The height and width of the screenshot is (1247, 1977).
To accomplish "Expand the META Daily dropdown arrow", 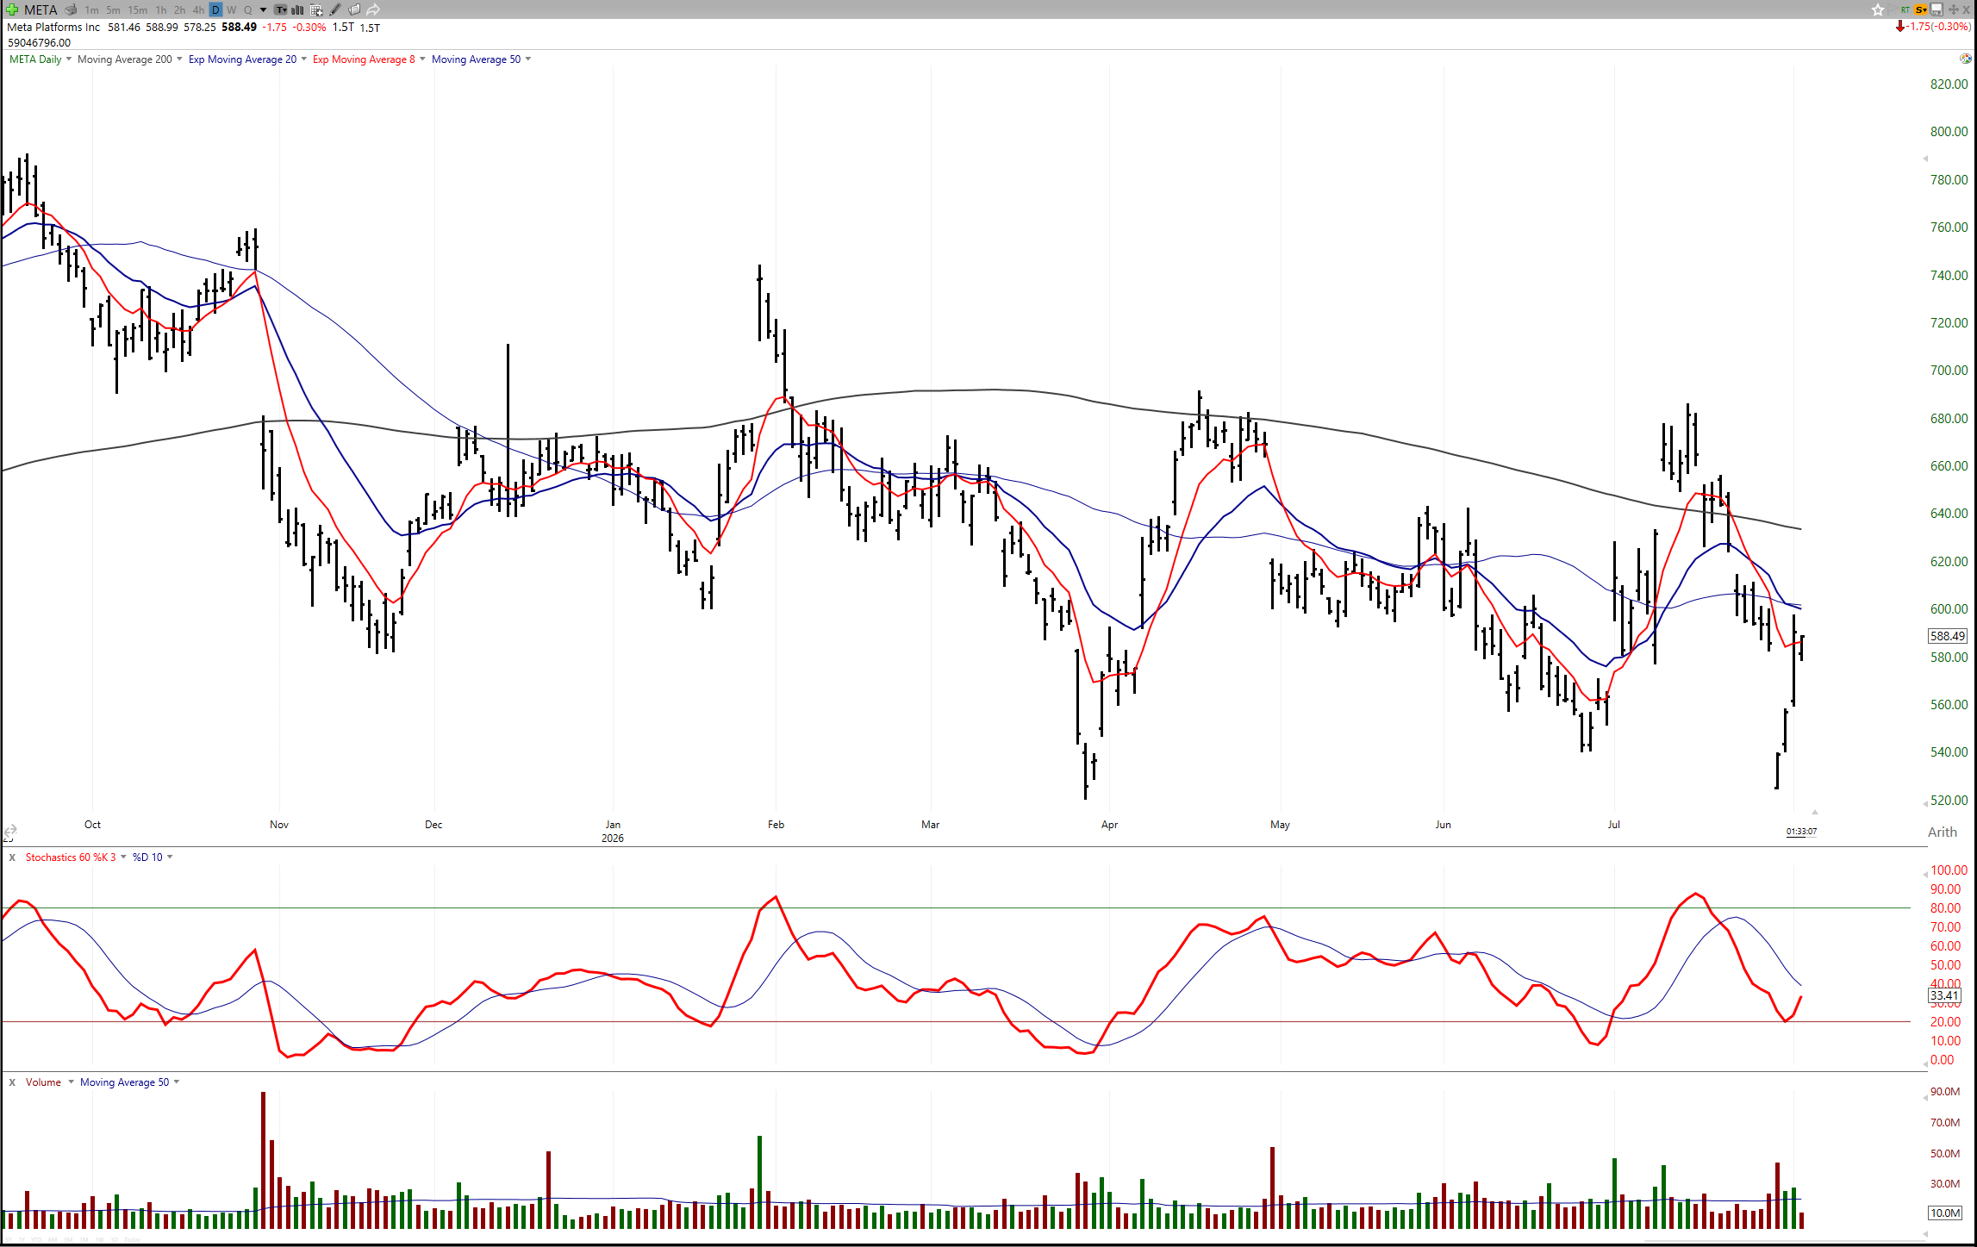I will point(69,59).
